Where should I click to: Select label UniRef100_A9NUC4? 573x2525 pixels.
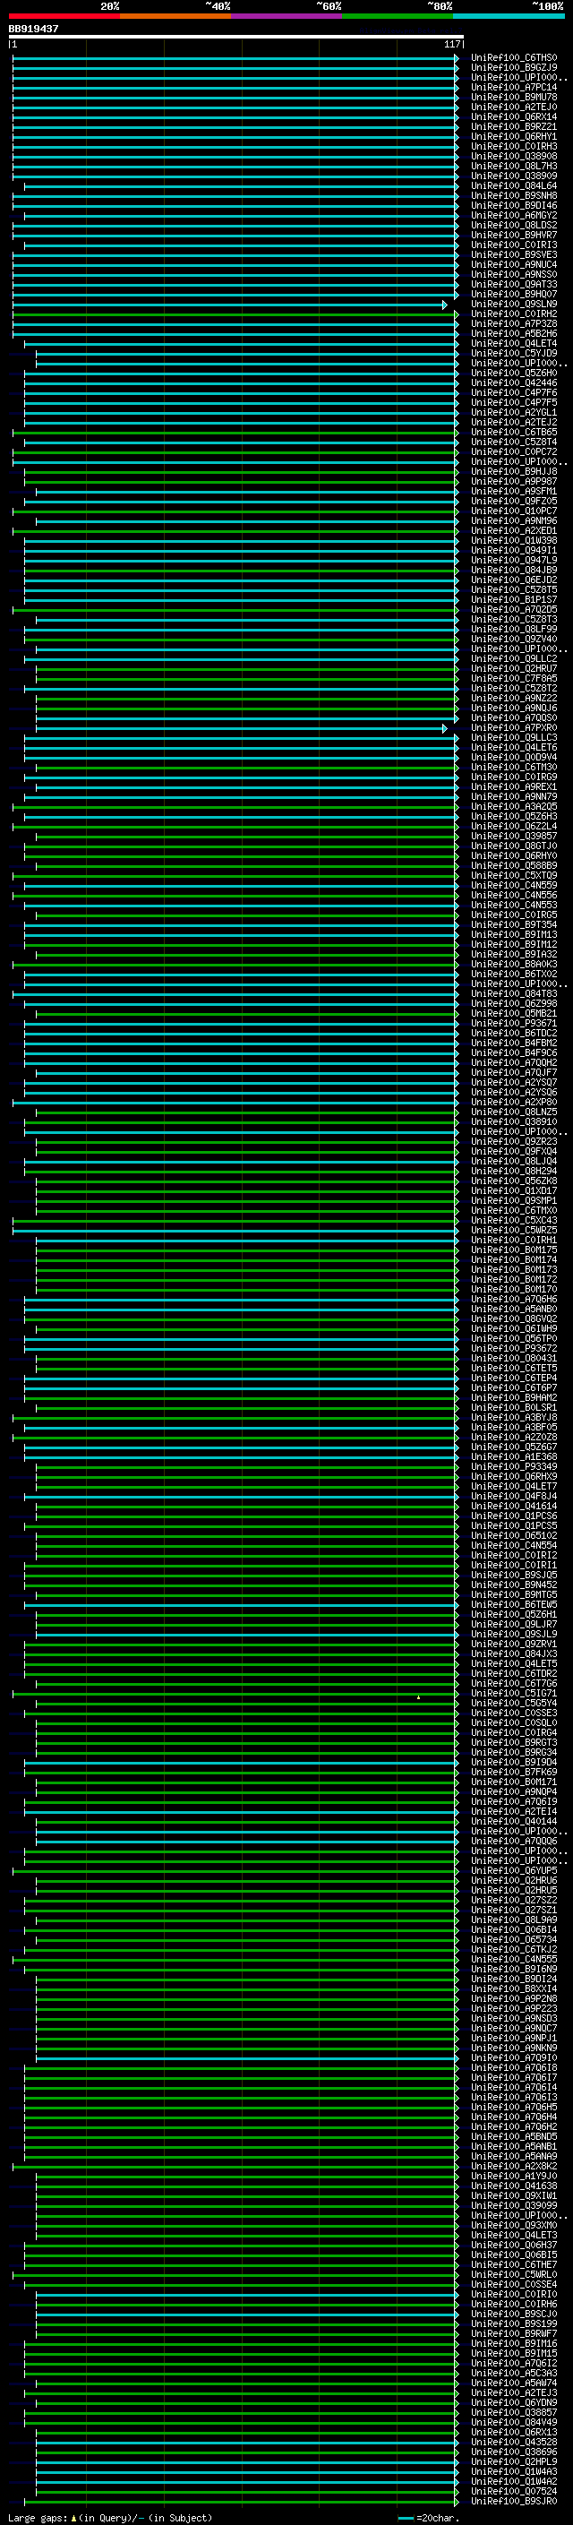point(514,264)
